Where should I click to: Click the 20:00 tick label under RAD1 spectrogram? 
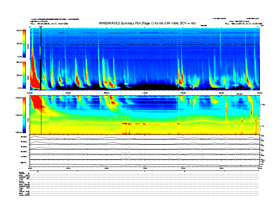pos(221,93)
